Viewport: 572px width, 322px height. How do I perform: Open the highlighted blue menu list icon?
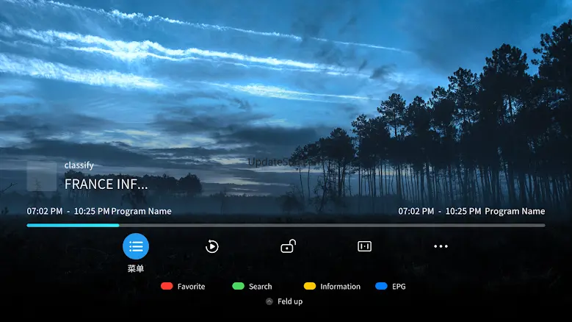pyautogui.click(x=136, y=246)
